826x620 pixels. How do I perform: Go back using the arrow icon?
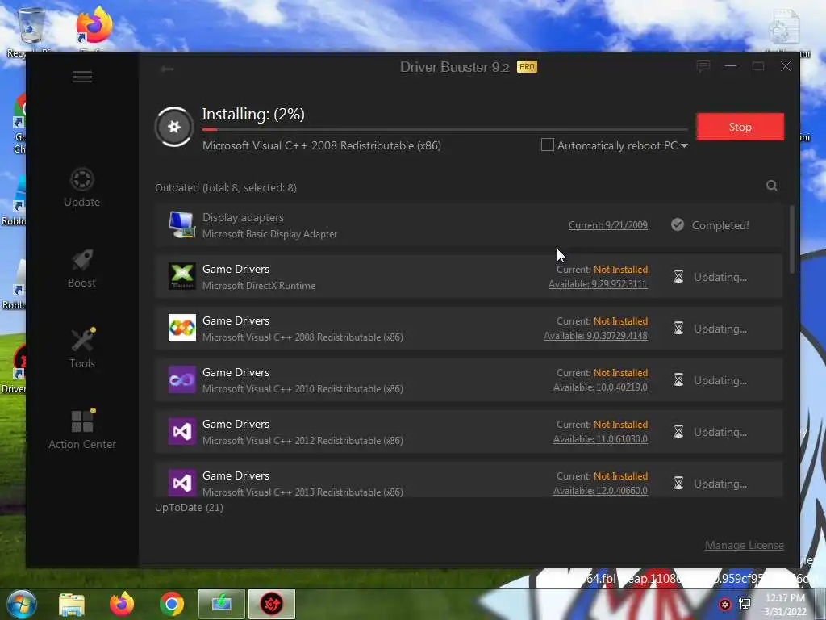coord(168,69)
